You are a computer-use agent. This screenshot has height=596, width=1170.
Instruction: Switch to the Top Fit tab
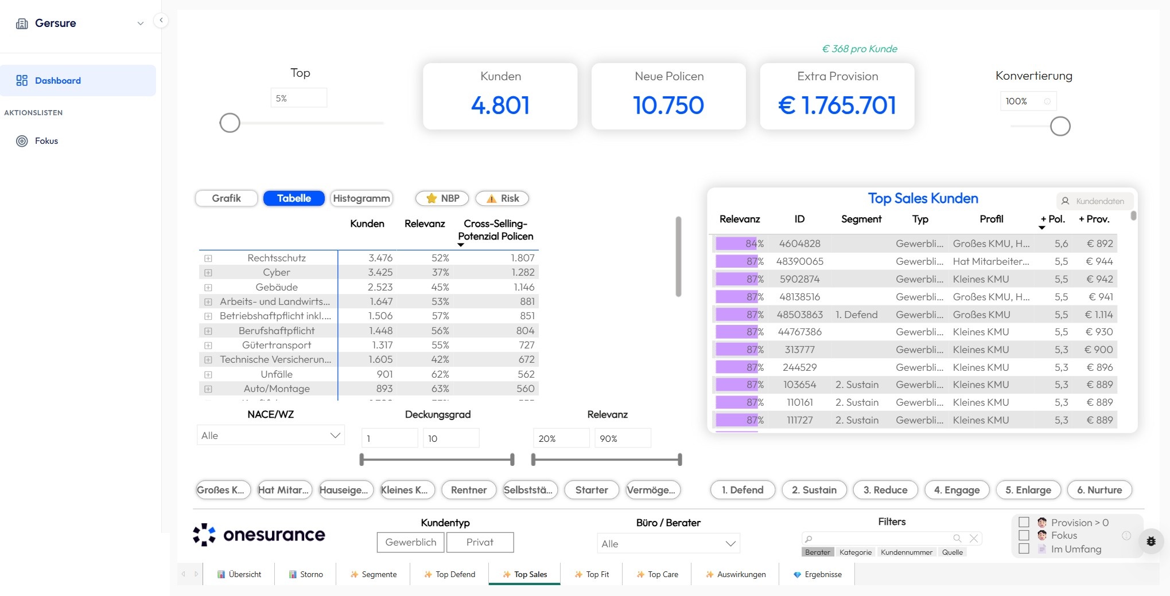pos(592,574)
